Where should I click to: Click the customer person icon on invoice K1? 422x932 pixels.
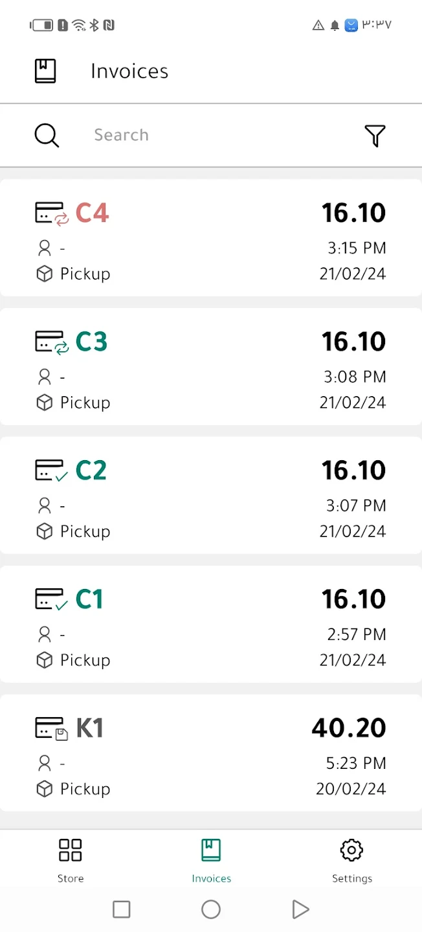pos(44,763)
